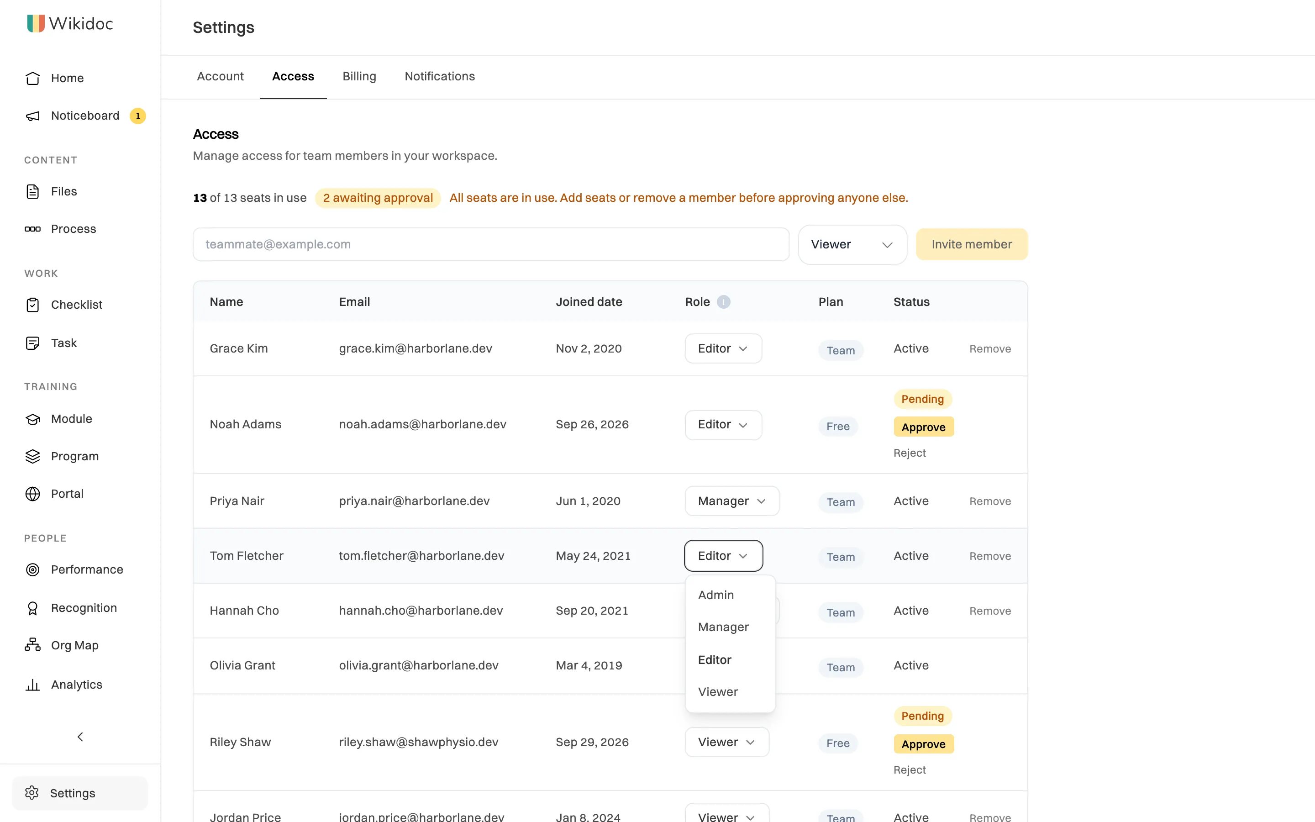
Task: Open Process via its three-boxes icon
Action: tap(32, 229)
